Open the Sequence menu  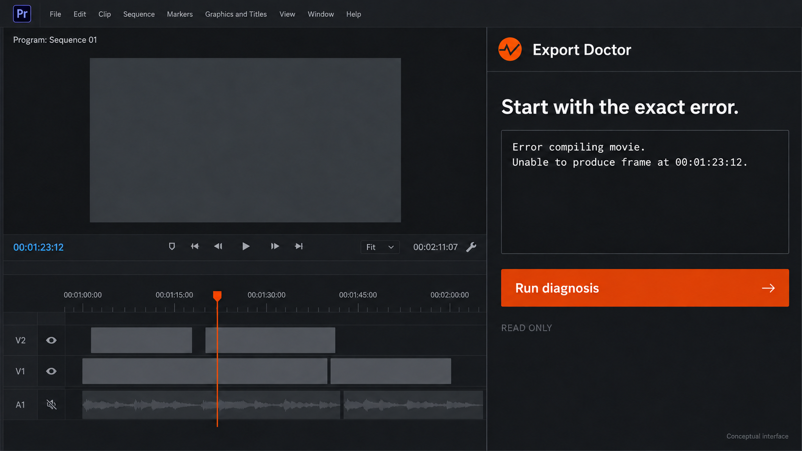point(139,14)
